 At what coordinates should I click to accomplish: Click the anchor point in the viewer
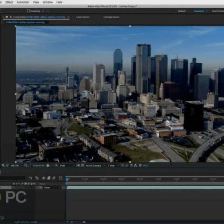click(x=130, y=94)
